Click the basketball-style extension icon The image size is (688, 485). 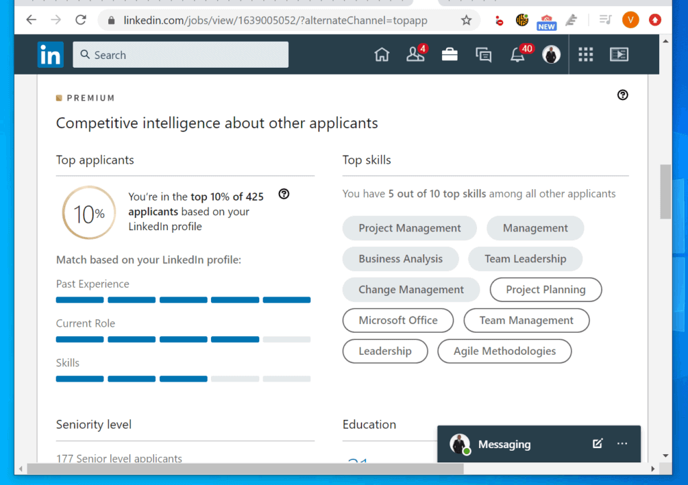tap(522, 19)
